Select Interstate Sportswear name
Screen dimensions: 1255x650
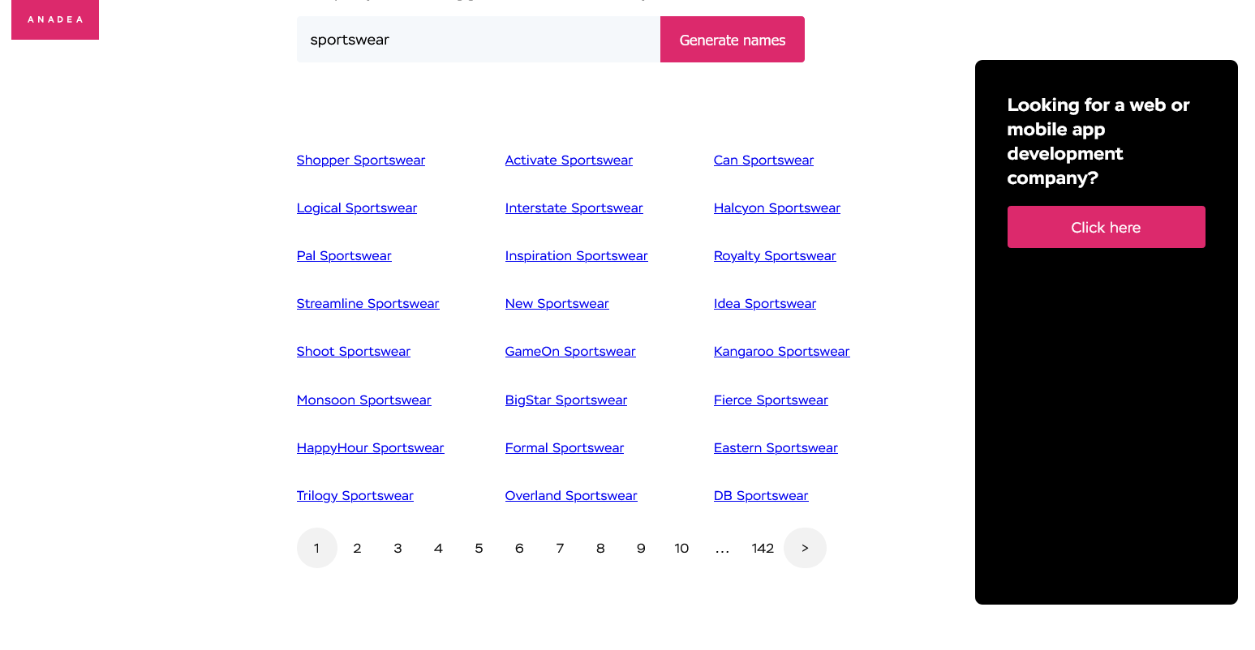[574, 207]
